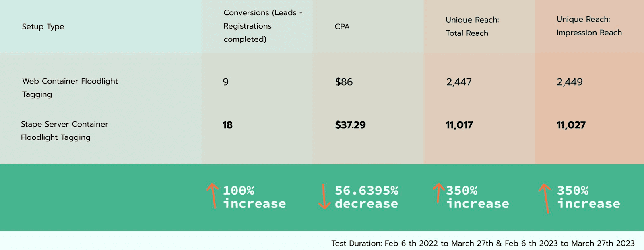Select the Web Container Floodlight Tagging row label
Screen dimensions: 644x250
pos(70,88)
